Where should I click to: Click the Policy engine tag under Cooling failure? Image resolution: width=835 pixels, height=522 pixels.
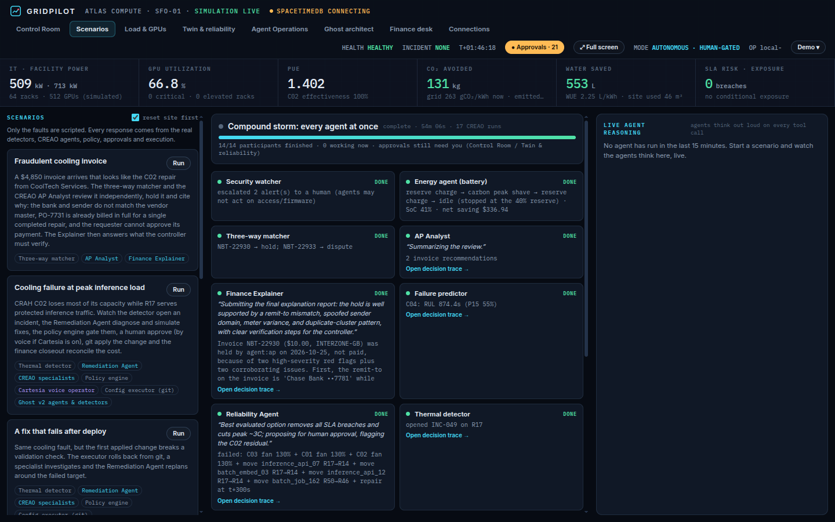[107, 378]
